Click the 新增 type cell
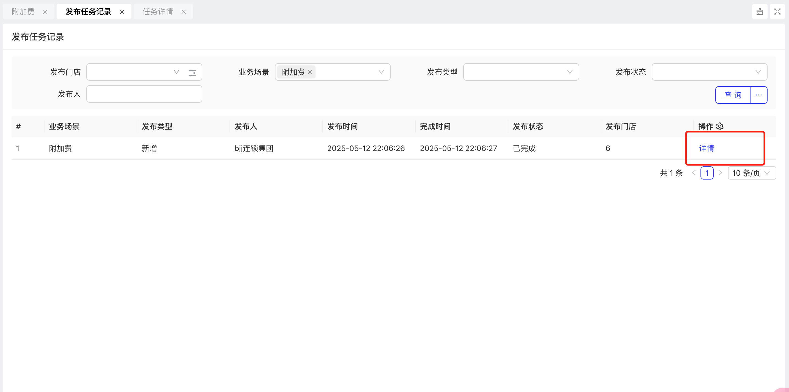 coord(149,148)
